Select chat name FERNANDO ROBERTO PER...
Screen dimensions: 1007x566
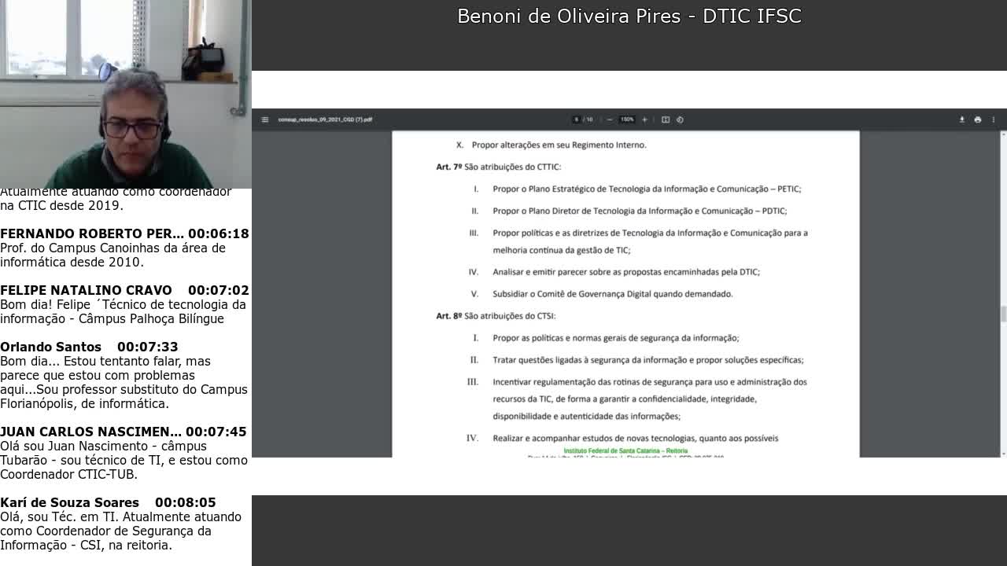coord(92,233)
